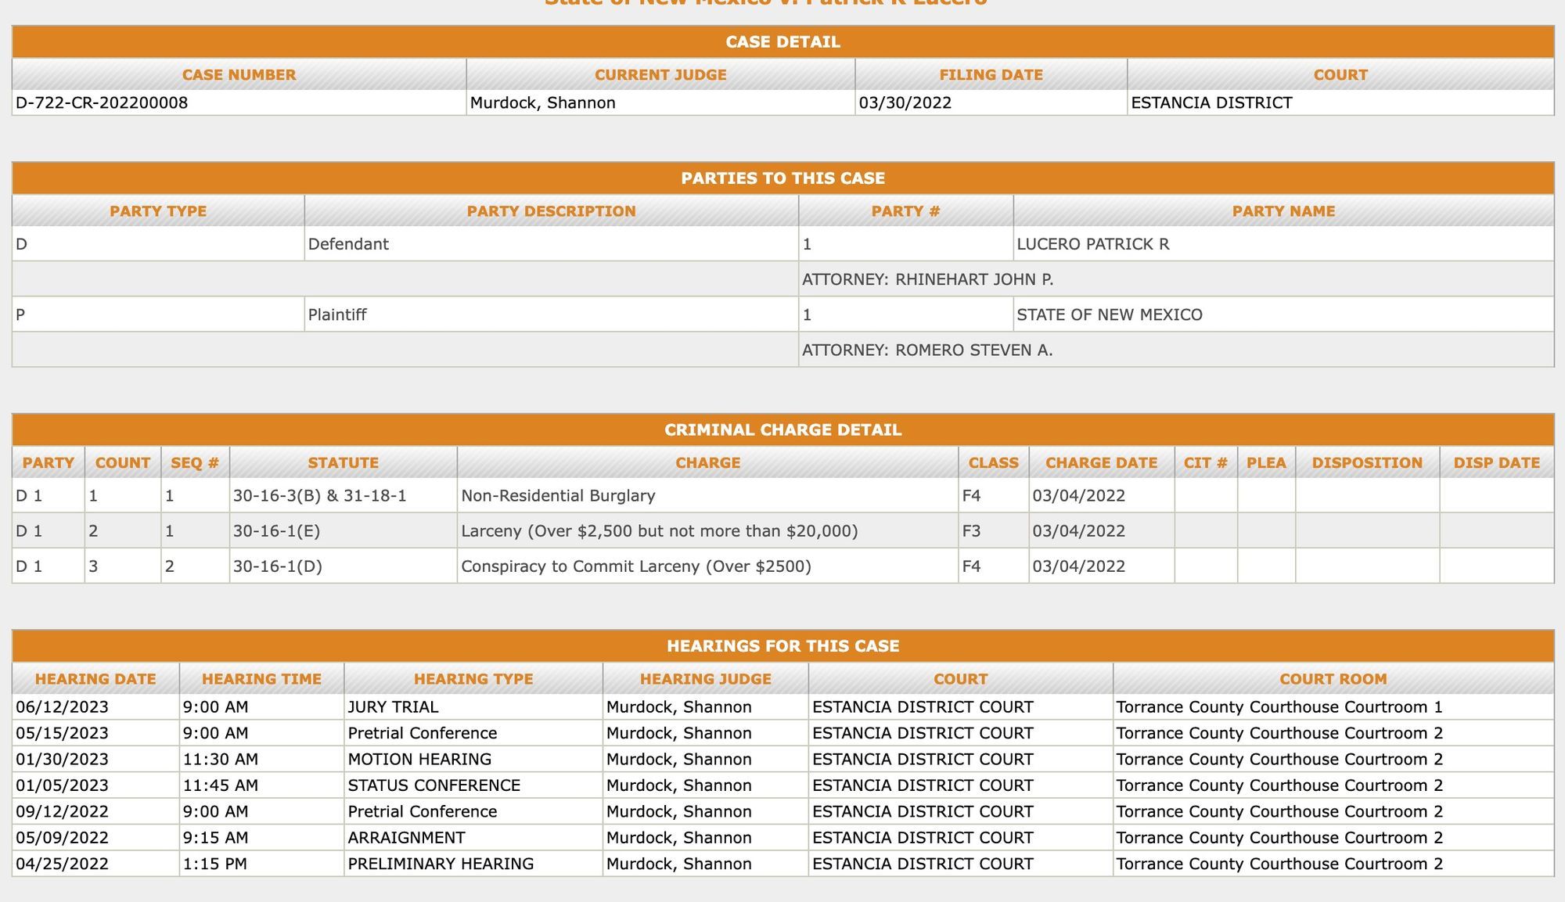Click hearing date 04/25/2022
The image size is (1565, 902).
point(62,864)
